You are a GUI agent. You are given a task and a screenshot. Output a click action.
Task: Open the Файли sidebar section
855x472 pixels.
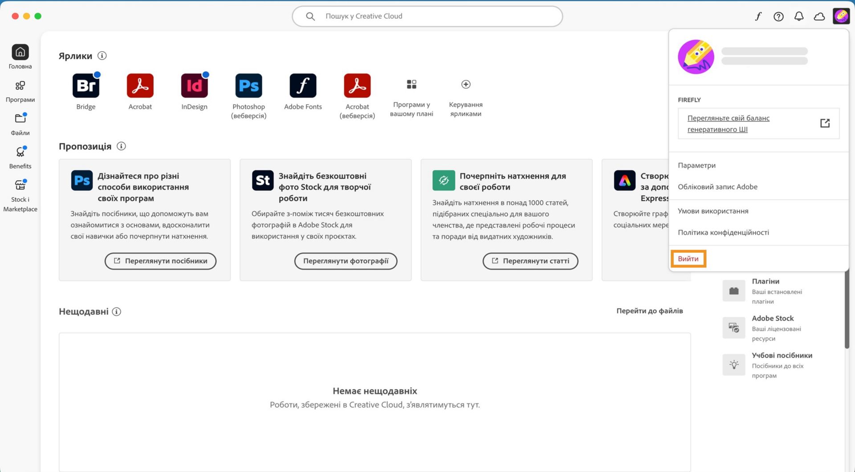click(20, 122)
